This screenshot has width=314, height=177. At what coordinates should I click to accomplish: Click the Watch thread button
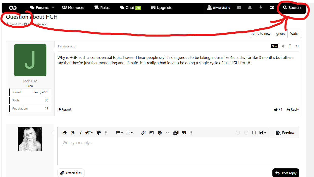point(295,33)
